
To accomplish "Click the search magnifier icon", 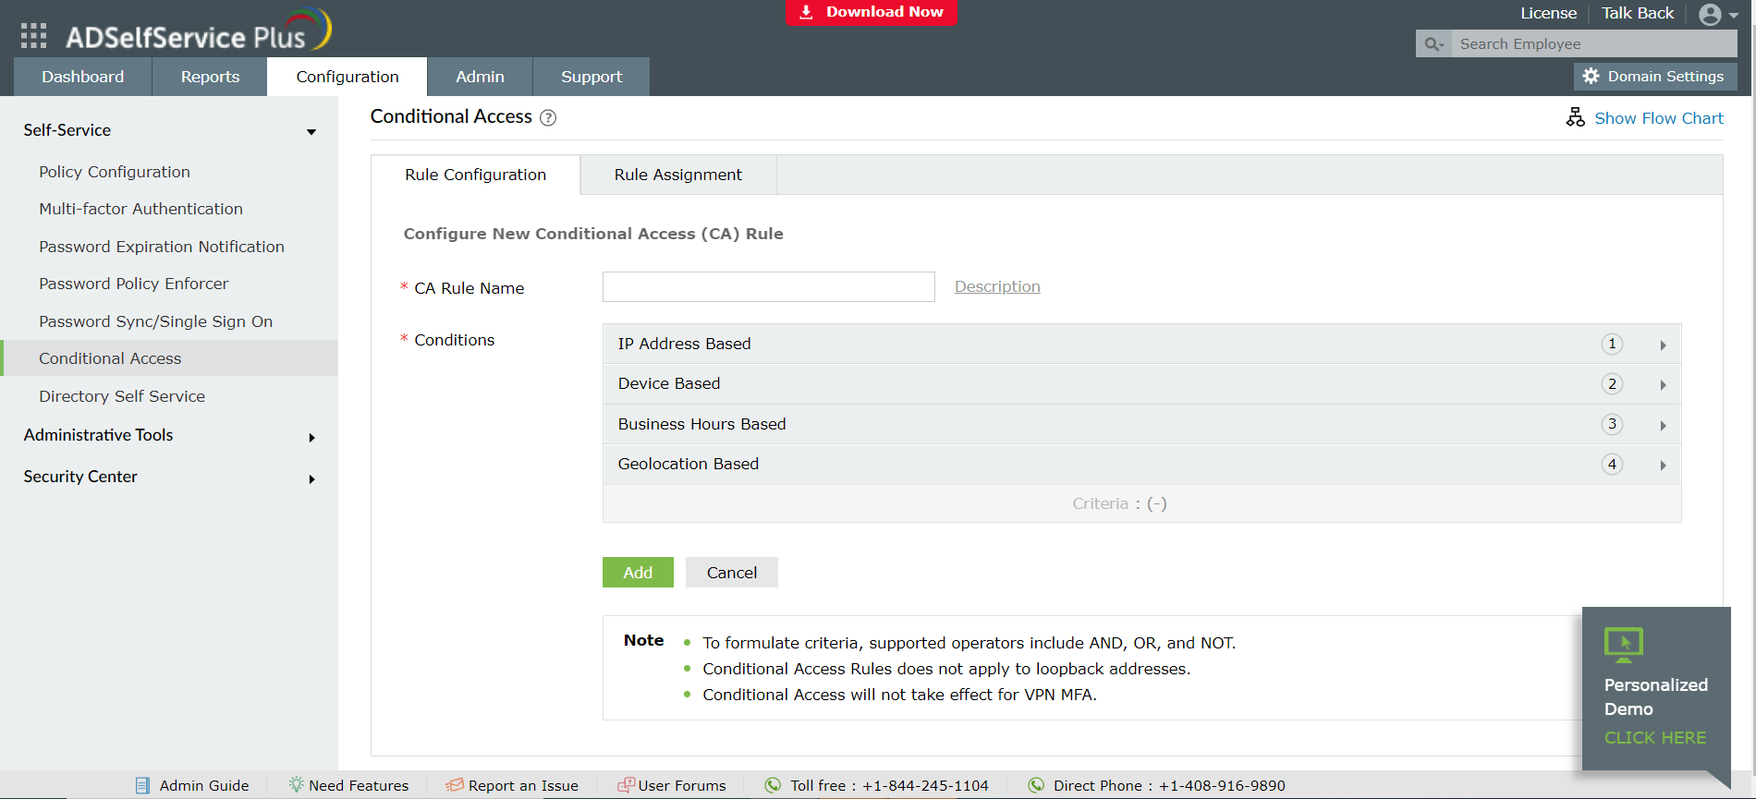I will point(1433,44).
